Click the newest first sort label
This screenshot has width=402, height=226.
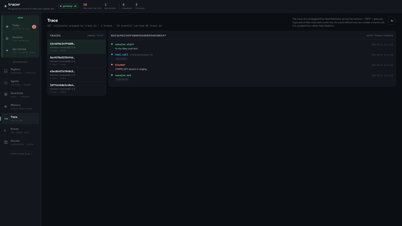(x=95, y=35)
